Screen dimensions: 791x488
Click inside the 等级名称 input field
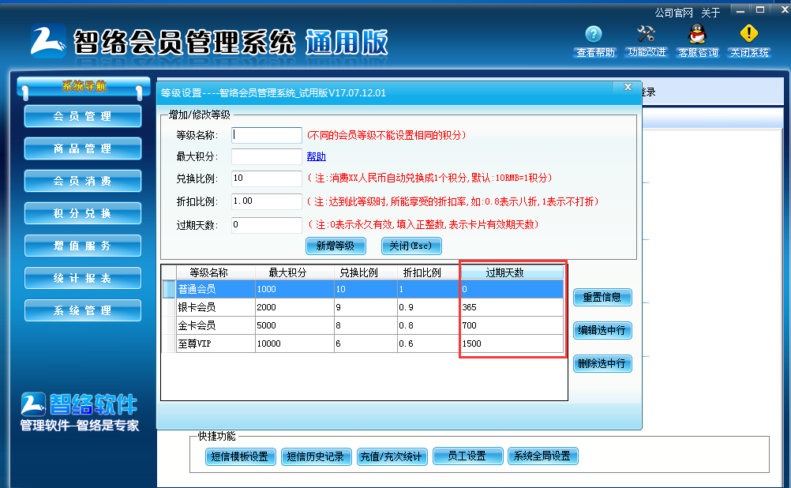tap(266, 134)
